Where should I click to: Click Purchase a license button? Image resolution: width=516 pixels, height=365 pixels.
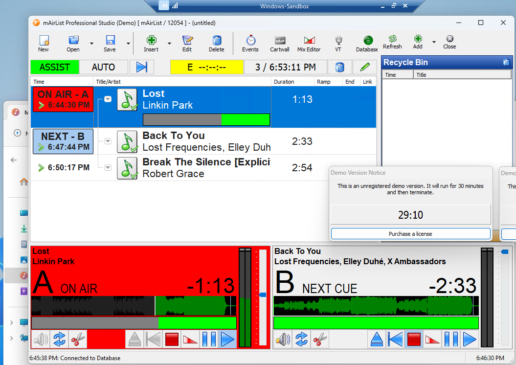click(x=411, y=234)
